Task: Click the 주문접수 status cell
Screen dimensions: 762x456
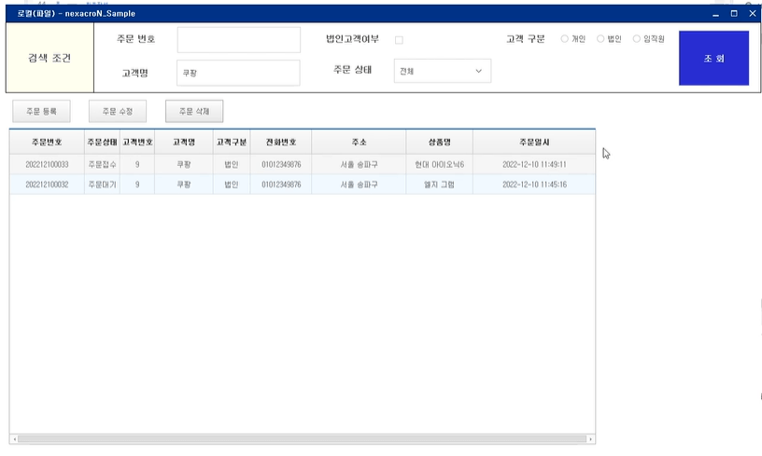Action: coord(102,164)
